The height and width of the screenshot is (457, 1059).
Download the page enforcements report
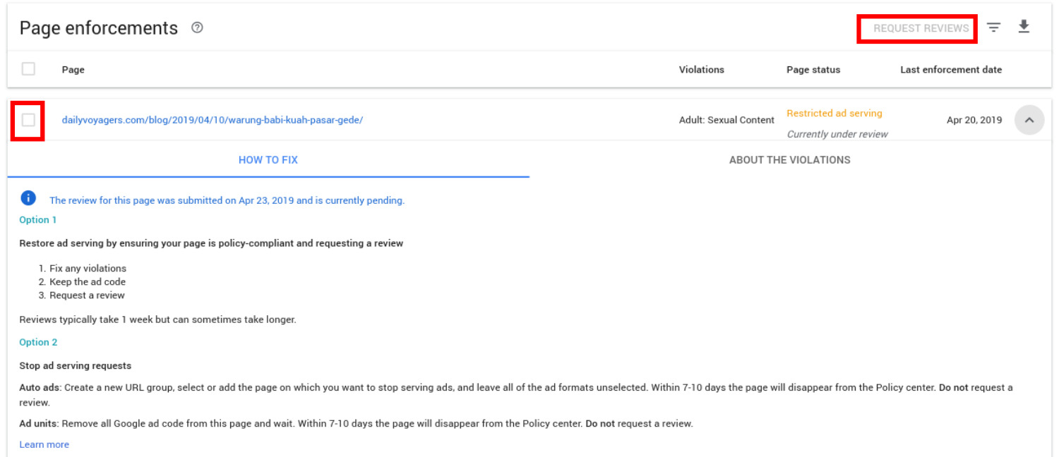[1024, 27]
